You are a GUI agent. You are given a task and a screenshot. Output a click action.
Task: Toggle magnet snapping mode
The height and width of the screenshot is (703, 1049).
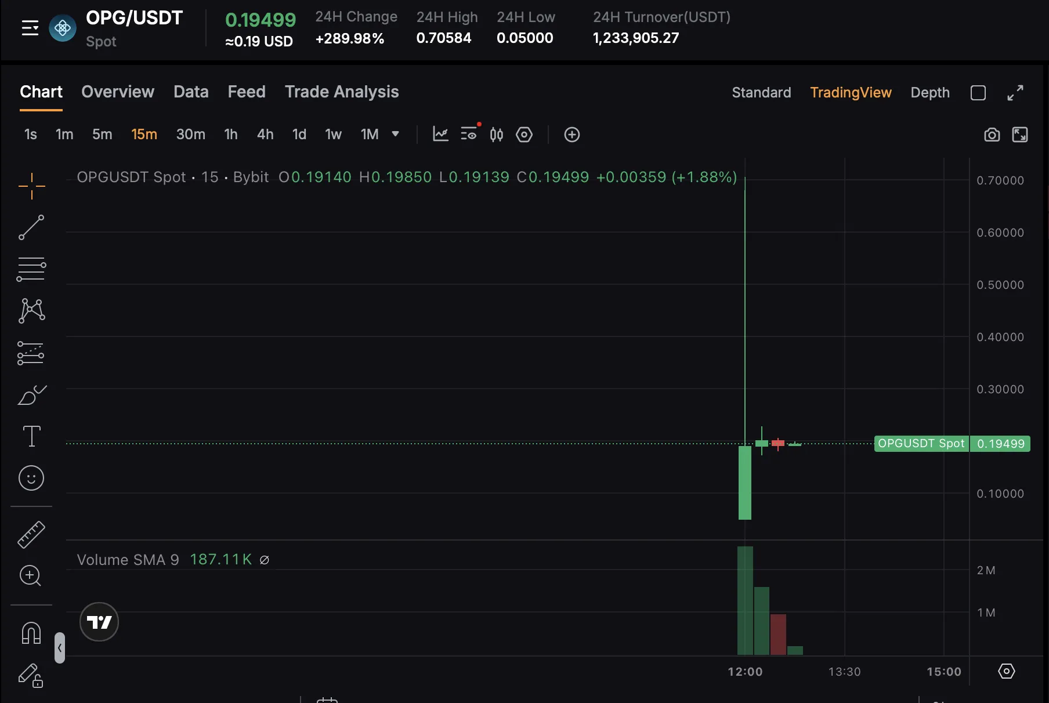(x=31, y=633)
